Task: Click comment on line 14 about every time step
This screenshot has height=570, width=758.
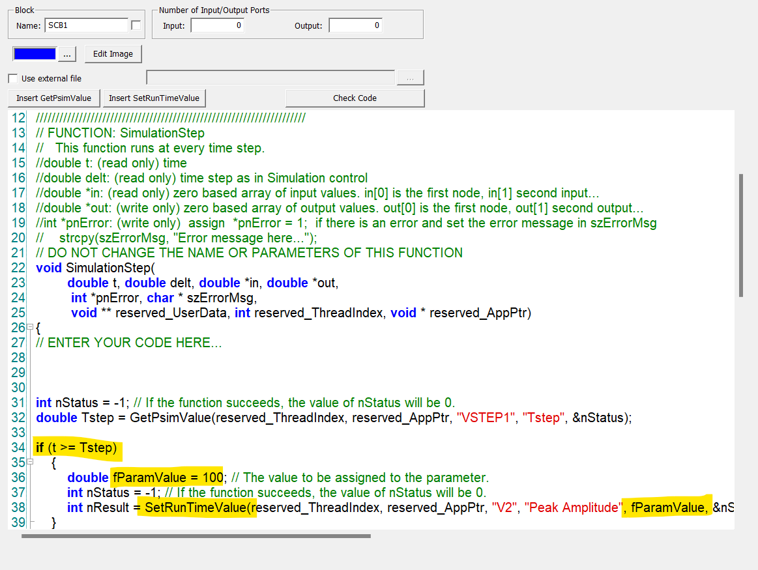Action: [x=150, y=148]
